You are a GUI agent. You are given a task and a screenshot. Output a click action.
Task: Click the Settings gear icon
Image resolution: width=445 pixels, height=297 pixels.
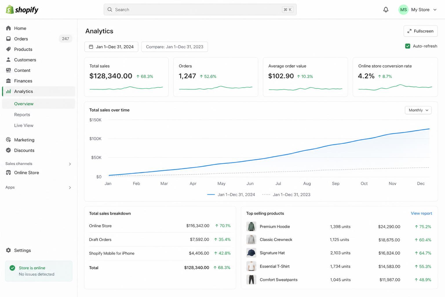pos(8,250)
